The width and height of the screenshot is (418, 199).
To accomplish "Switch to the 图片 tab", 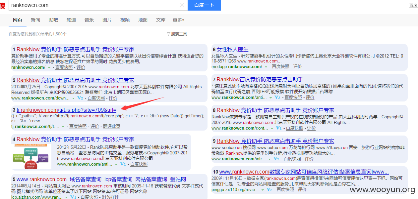I will (107, 20).
